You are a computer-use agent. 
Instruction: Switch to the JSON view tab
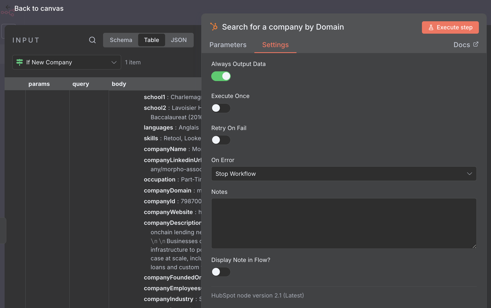tap(179, 40)
